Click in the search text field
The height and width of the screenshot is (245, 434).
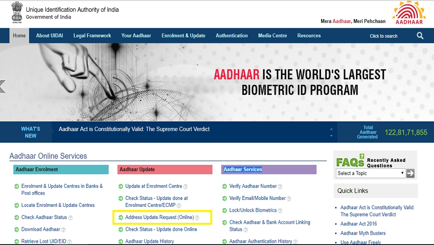point(384,36)
